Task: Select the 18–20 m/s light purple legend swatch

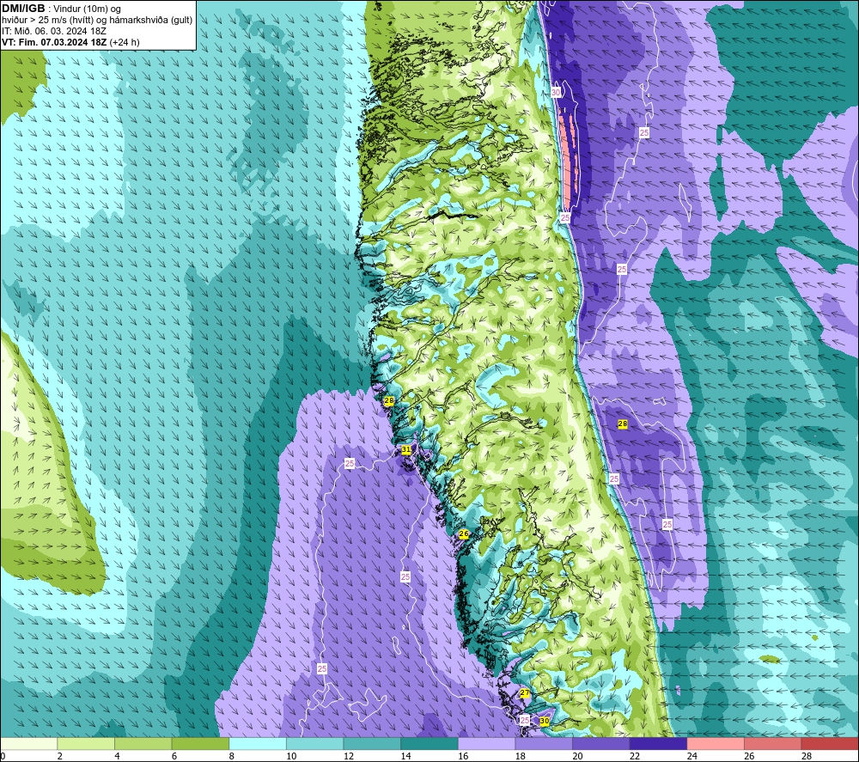Action: 544,744
